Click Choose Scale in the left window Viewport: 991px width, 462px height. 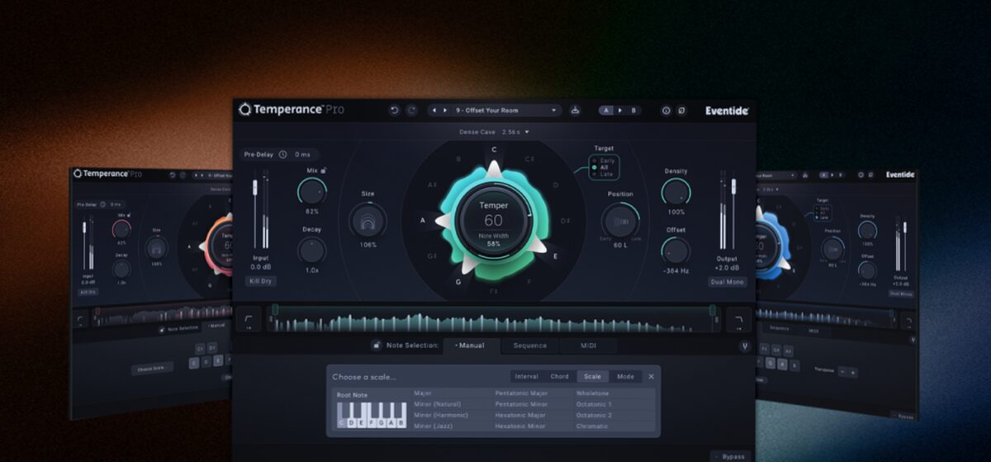click(x=152, y=369)
